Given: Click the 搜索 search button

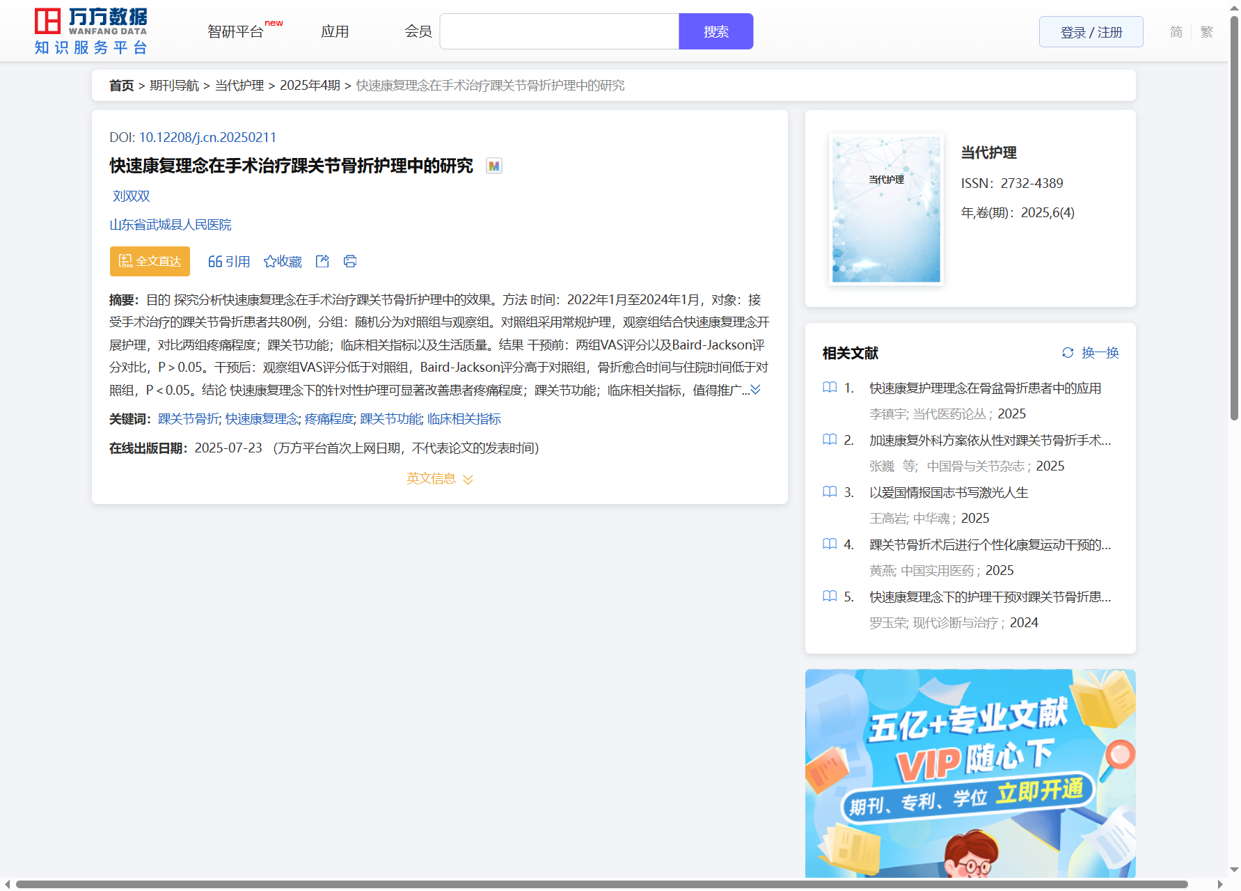Looking at the screenshot, I should click(x=716, y=31).
